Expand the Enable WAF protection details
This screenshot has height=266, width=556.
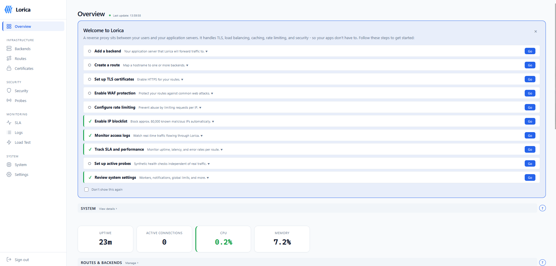point(212,94)
